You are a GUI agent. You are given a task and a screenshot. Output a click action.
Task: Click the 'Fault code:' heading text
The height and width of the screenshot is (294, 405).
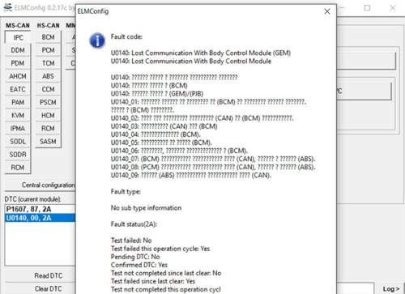point(126,36)
